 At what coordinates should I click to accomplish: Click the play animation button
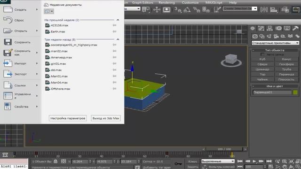[x=254, y=161]
